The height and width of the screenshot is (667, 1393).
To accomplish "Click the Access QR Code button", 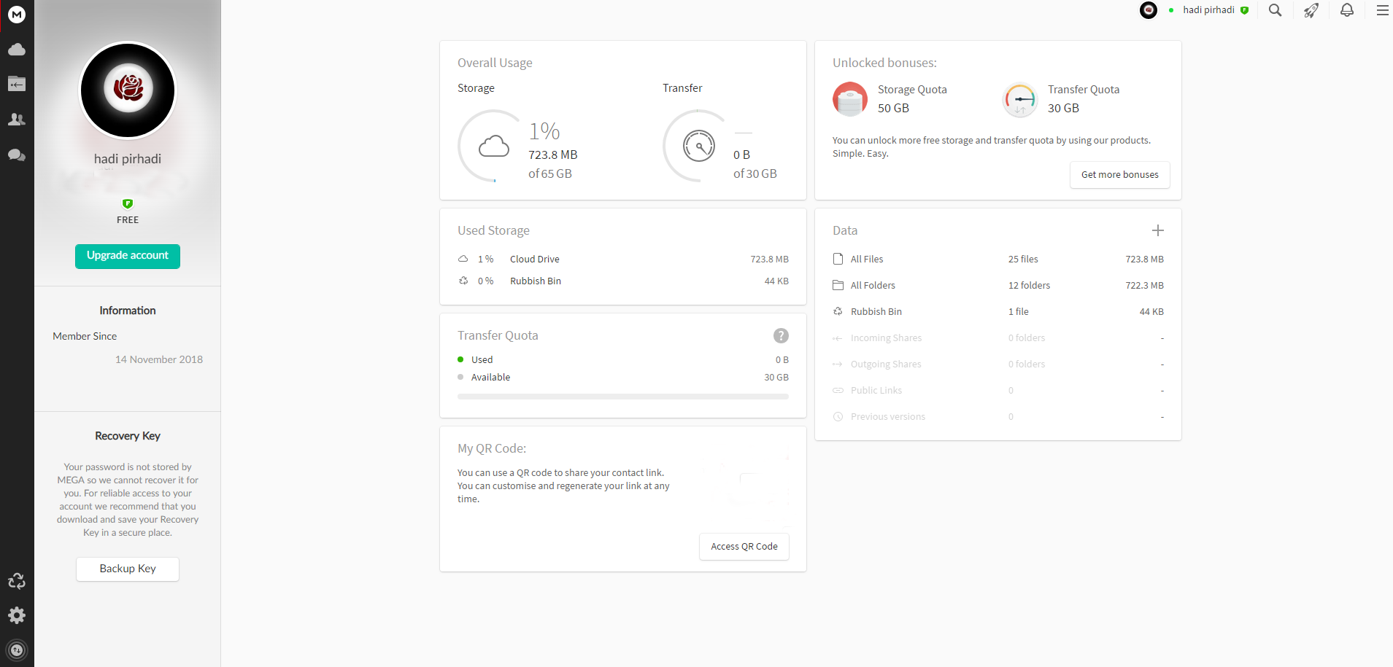I will click(744, 547).
